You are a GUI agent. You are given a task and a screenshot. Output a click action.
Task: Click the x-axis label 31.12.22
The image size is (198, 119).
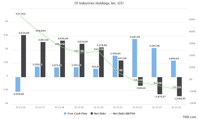tap(137, 107)
